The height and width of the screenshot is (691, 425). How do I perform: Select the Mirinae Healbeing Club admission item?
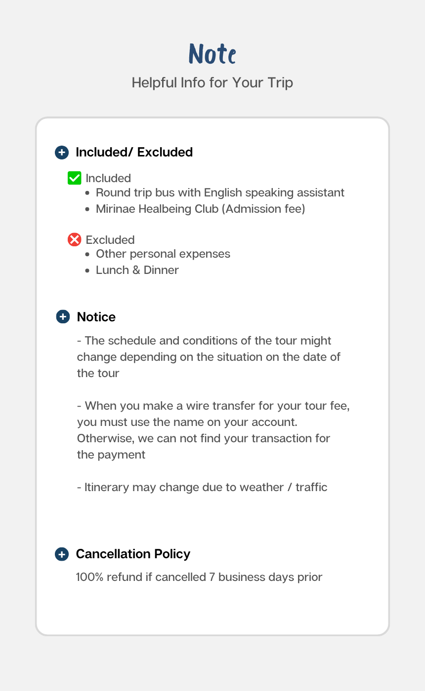pyautogui.click(x=201, y=209)
